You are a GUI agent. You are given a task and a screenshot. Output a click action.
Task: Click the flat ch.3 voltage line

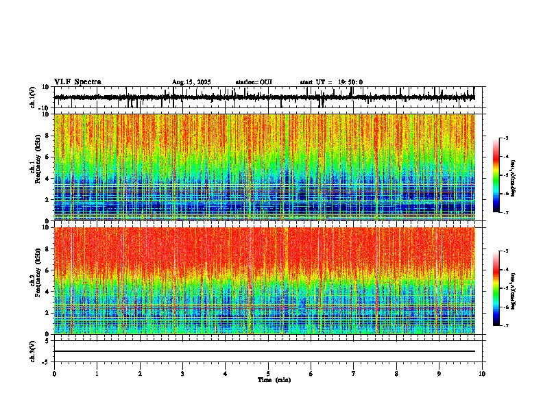pyautogui.click(x=265, y=351)
